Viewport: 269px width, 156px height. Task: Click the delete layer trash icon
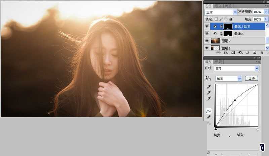point(262,53)
